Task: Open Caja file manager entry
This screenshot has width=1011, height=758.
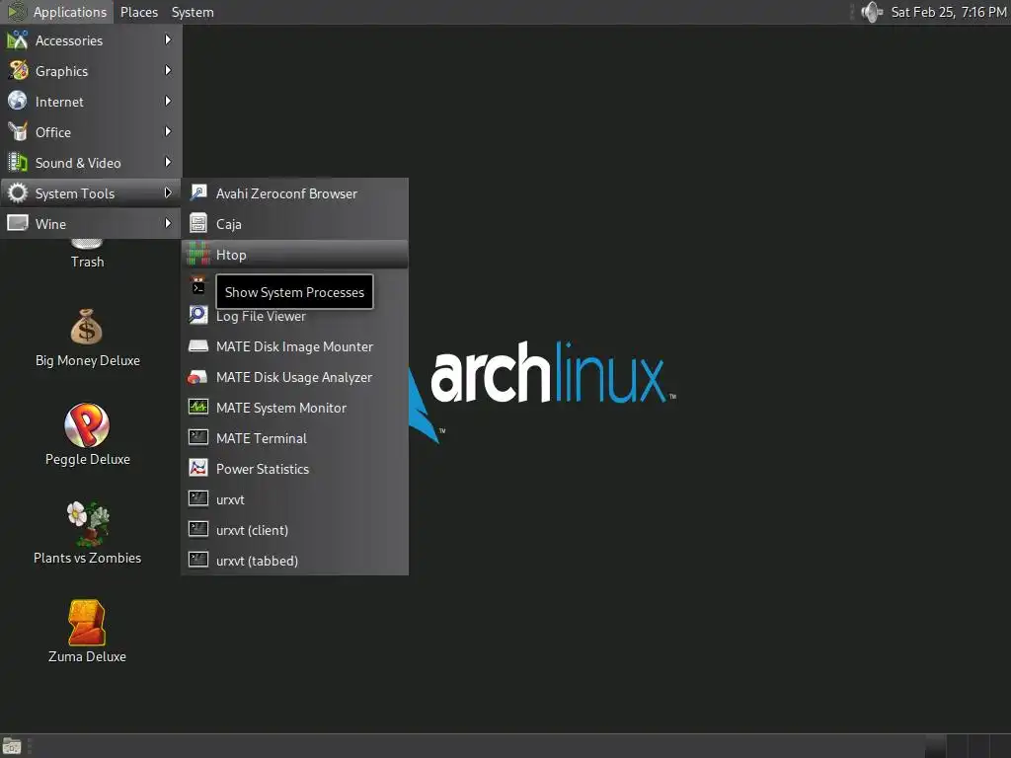Action: pos(294,224)
